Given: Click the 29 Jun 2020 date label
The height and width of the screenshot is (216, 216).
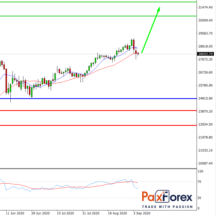Looking at the screenshot, I should 40,213.
